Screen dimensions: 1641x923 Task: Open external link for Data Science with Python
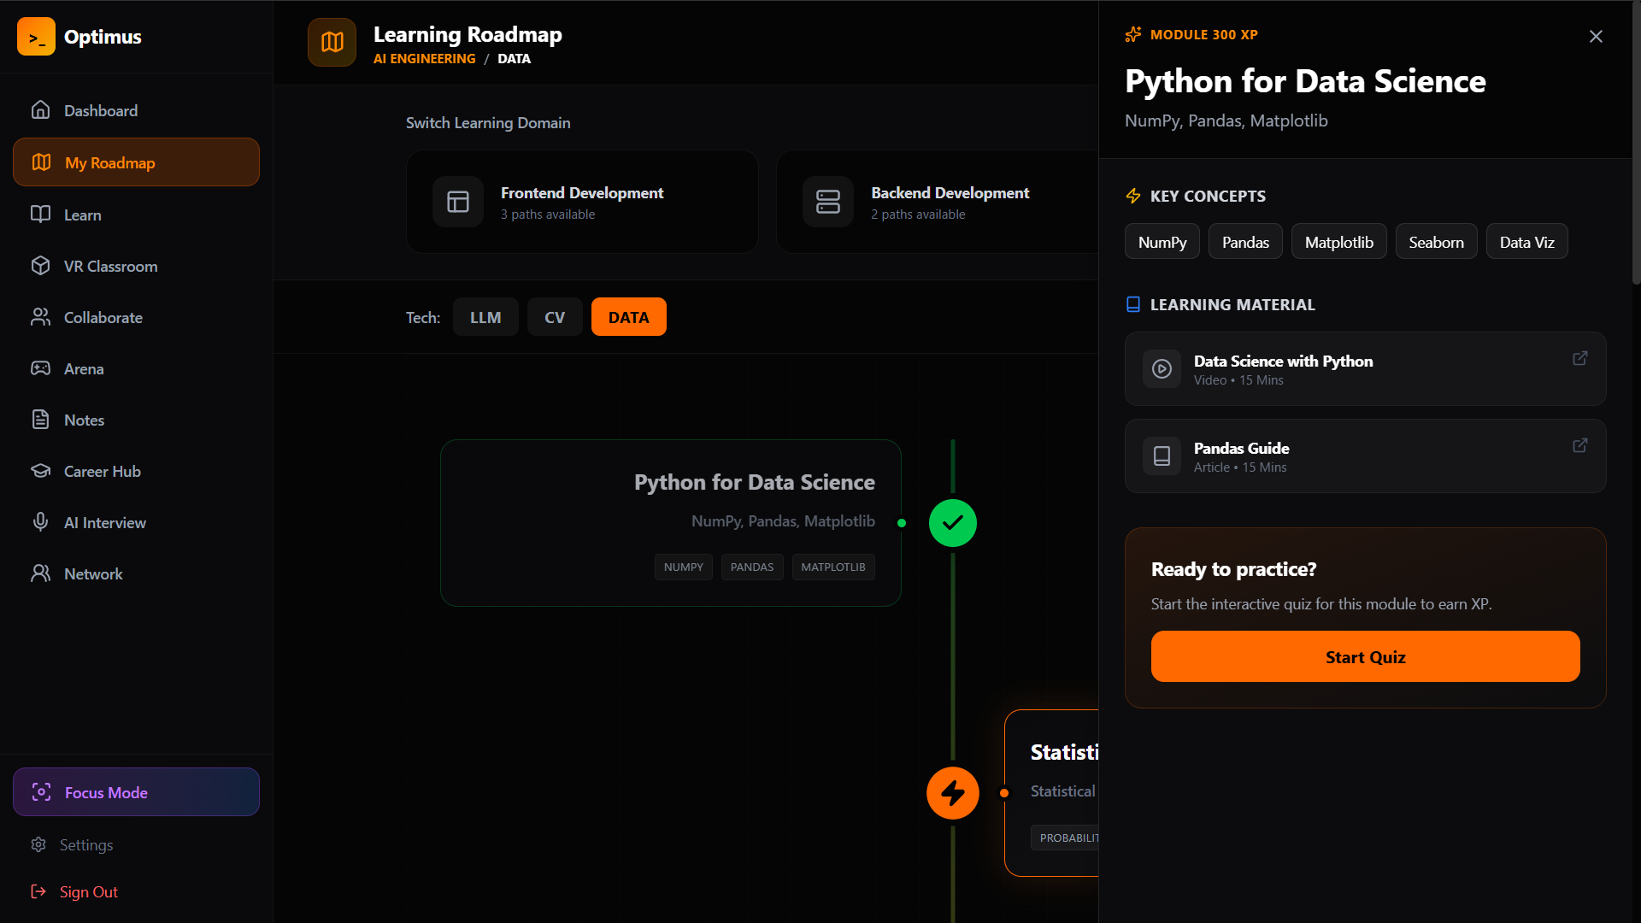[1579, 359]
